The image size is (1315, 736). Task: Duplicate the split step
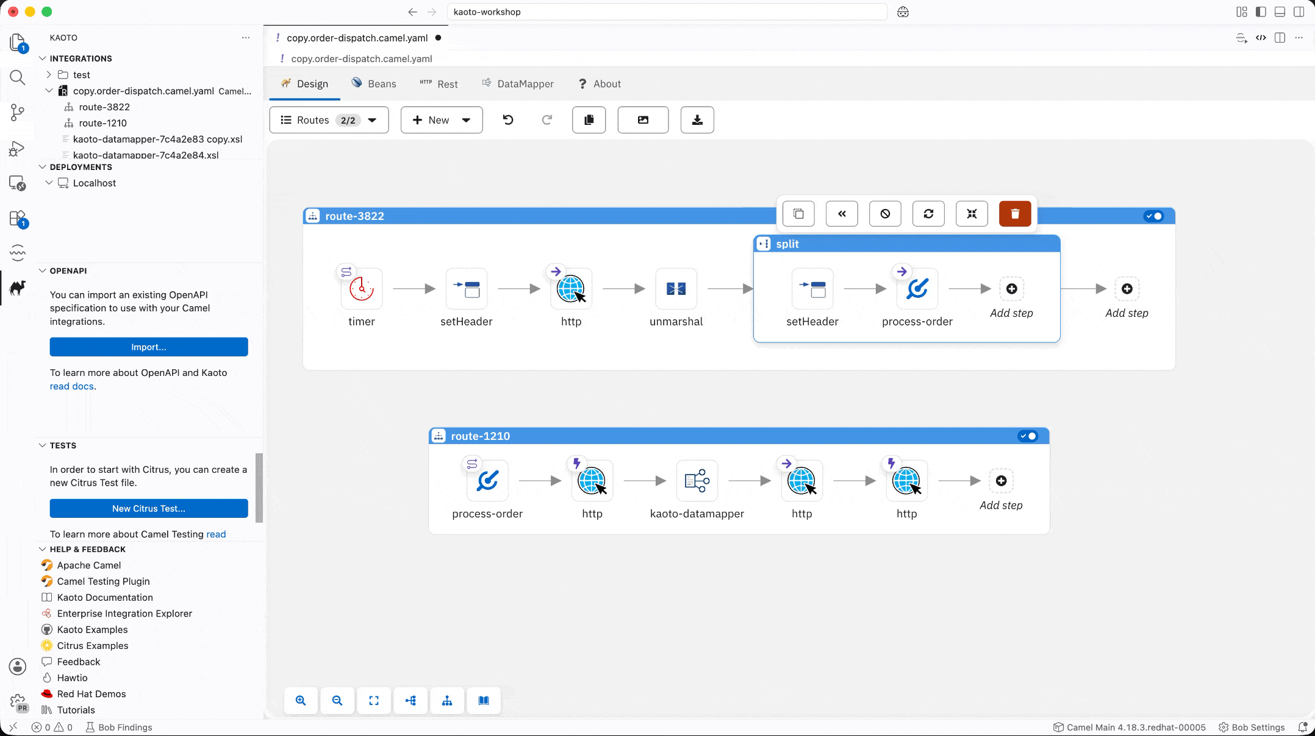pos(798,214)
